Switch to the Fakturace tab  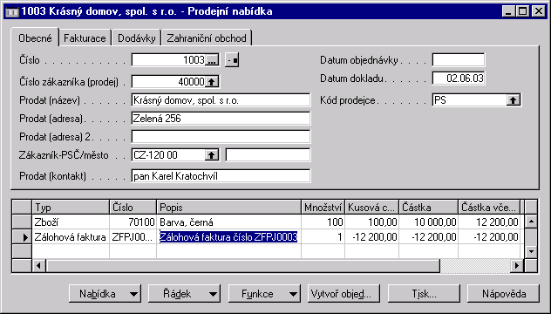(85, 38)
